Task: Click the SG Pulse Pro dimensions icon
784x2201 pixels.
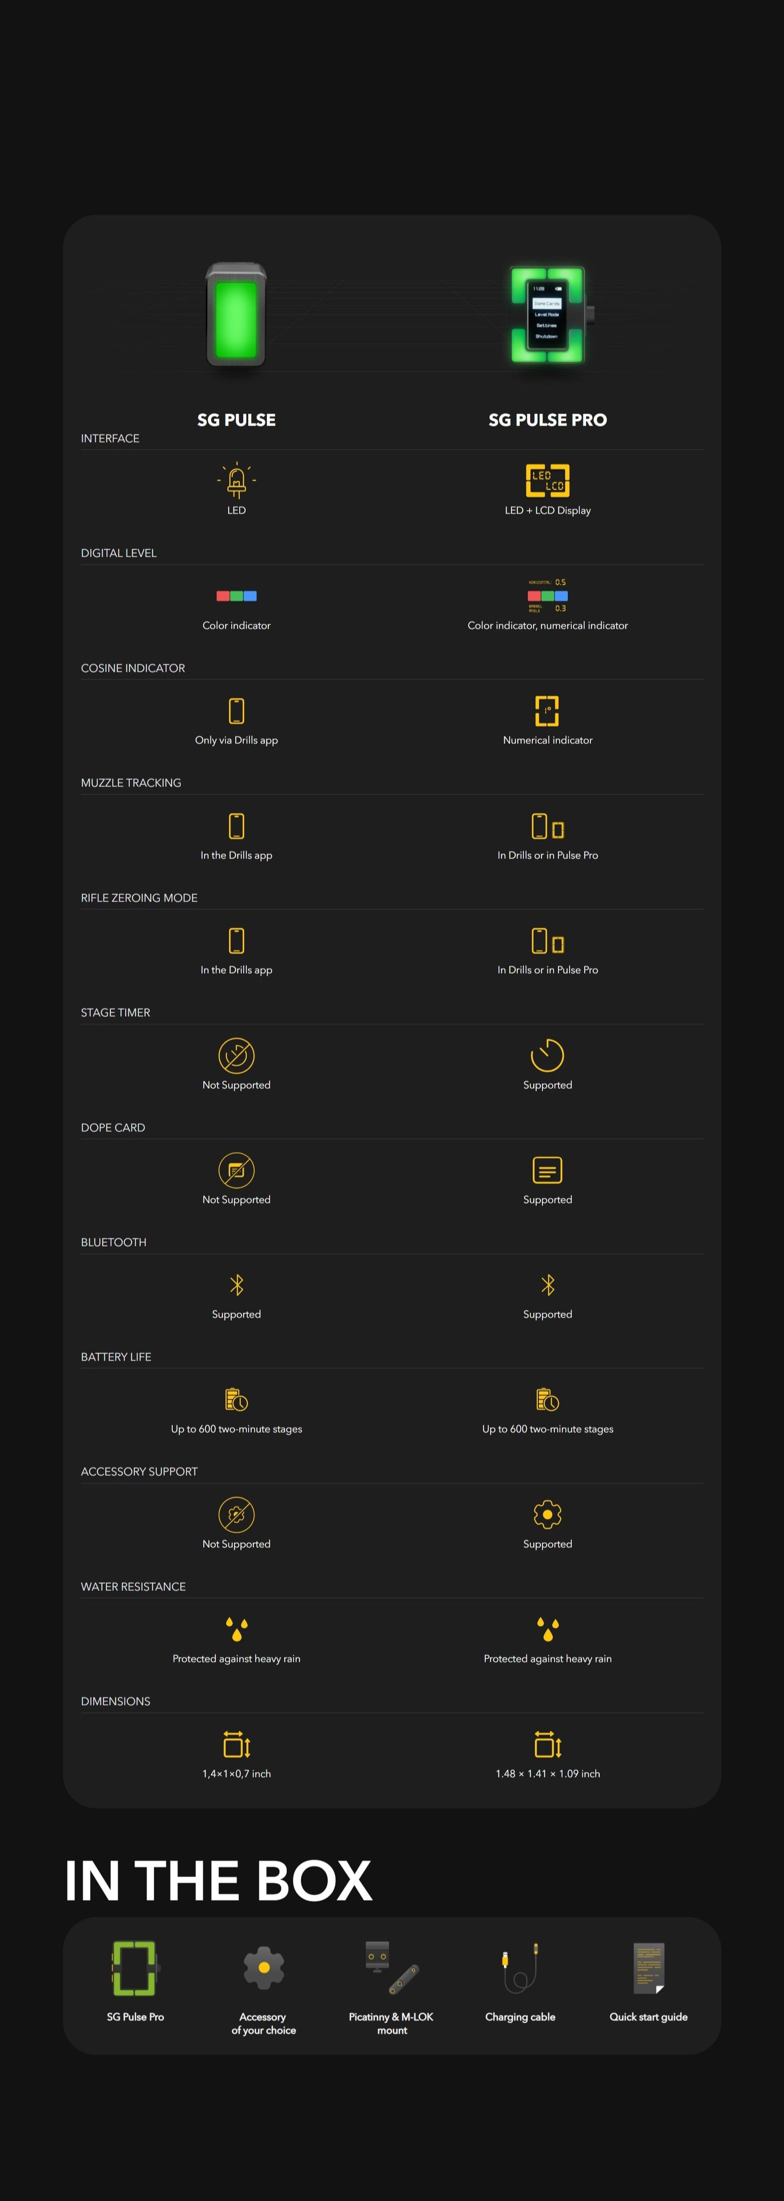Action: click(x=547, y=1744)
